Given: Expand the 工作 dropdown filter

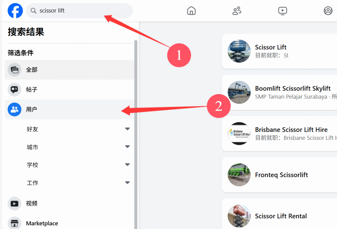Looking at the screenshot, I should point(127,183).
